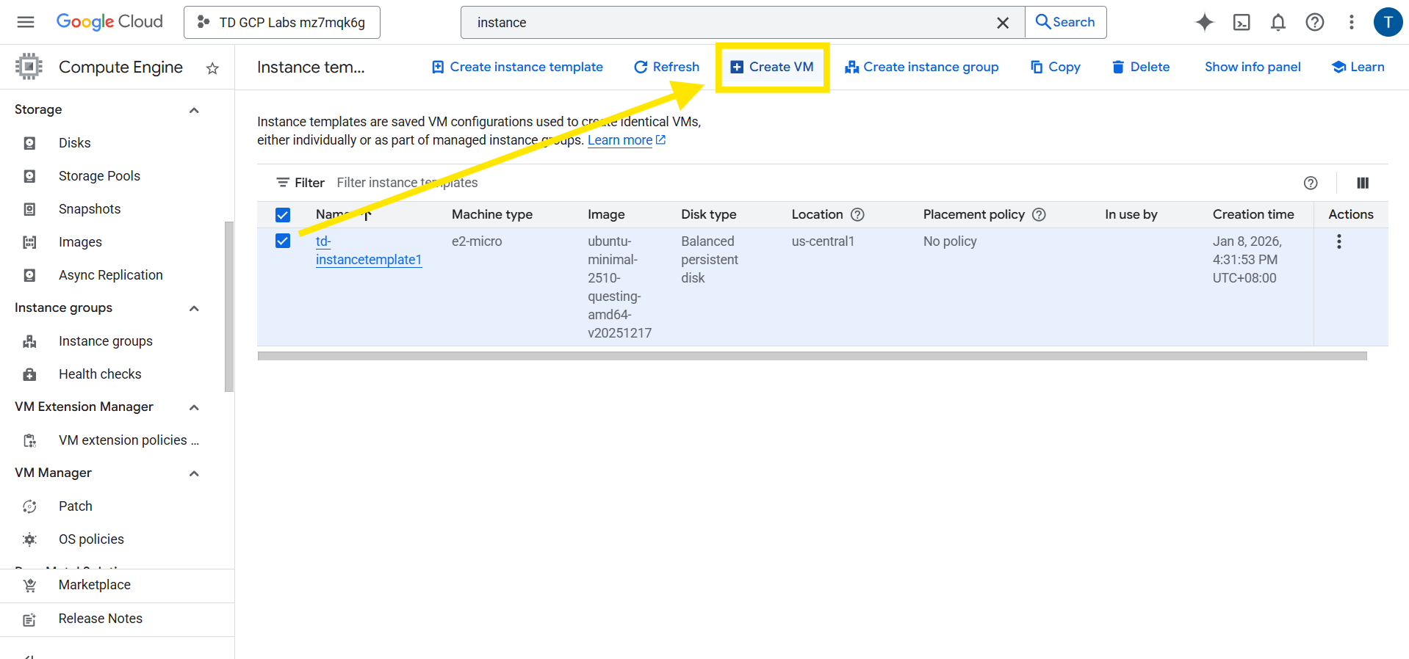Open the help question mark menu

[x=1314, y=22]
